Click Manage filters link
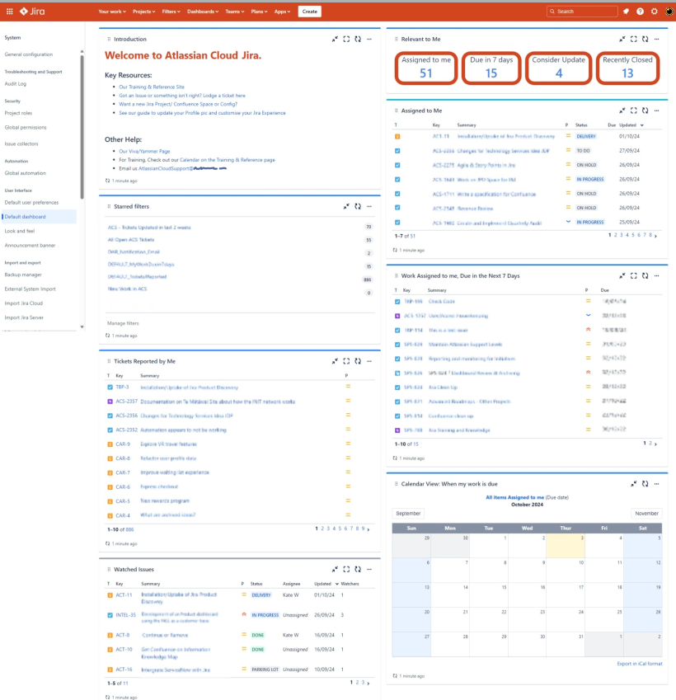676x700 pixels. coord(123,323)
